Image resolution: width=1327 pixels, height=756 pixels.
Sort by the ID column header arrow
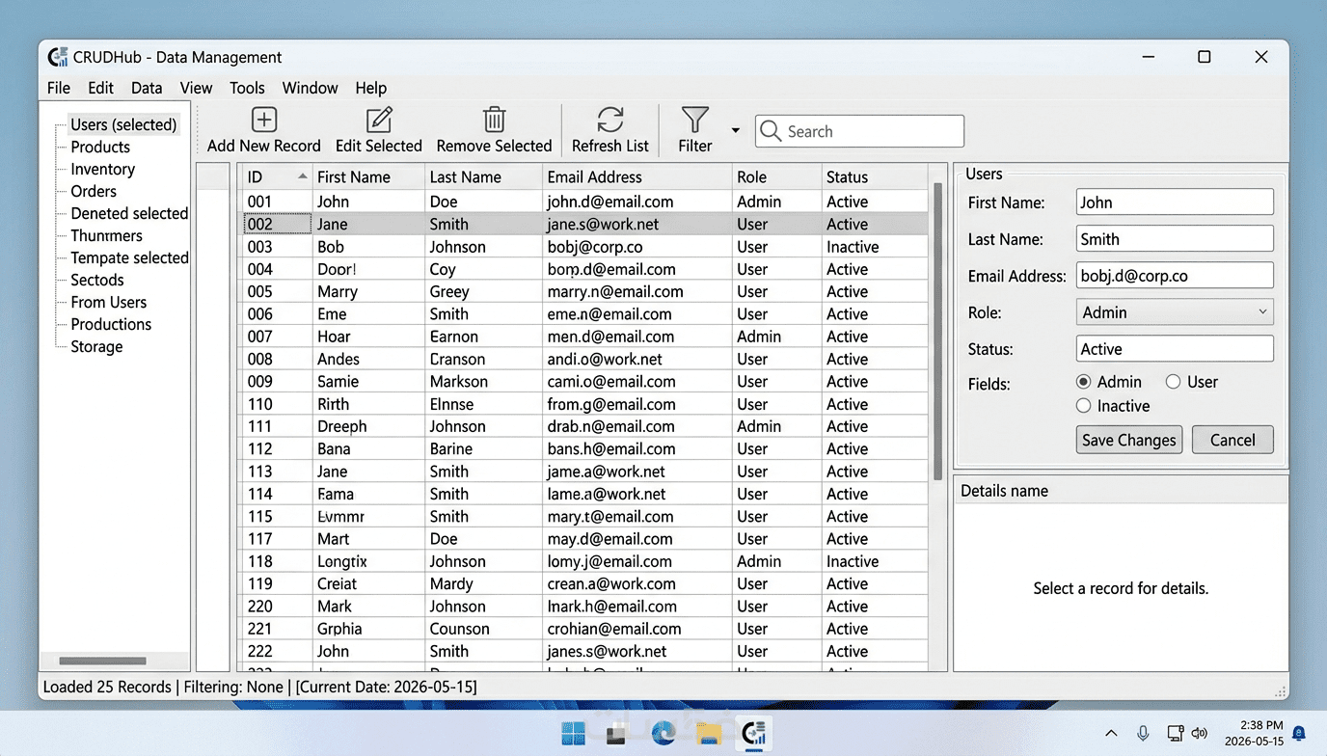pyautogui.click(x=303, y=176)
